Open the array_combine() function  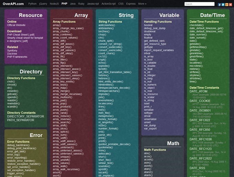tap(63, 35)
